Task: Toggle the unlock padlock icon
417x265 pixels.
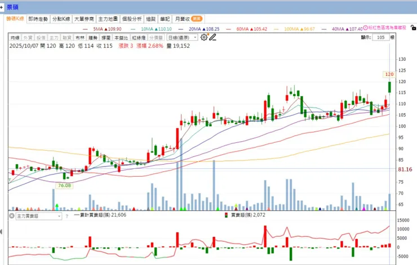Action: 413,28
